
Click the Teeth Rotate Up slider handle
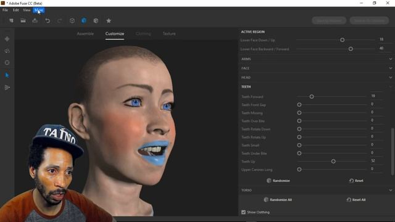click(299, 137)
